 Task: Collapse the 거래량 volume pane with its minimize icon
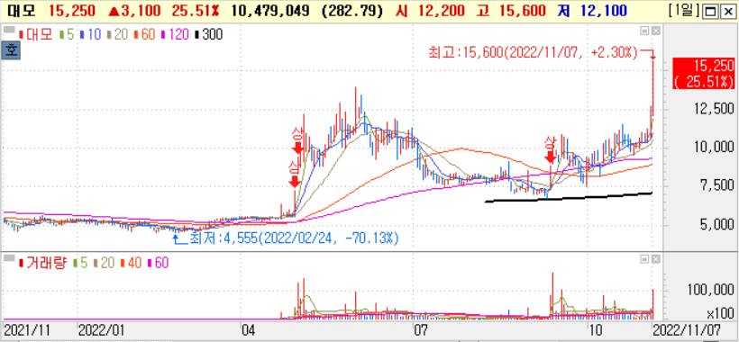point(644,259)
